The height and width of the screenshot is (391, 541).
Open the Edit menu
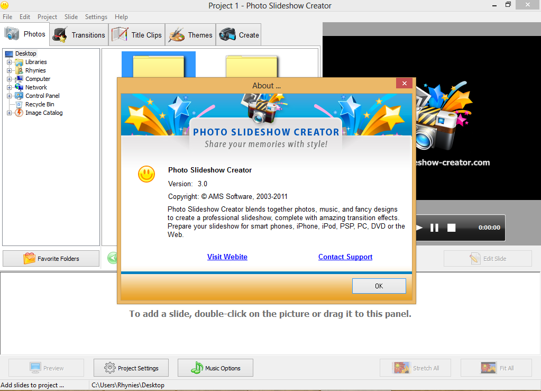click(24, 17)
